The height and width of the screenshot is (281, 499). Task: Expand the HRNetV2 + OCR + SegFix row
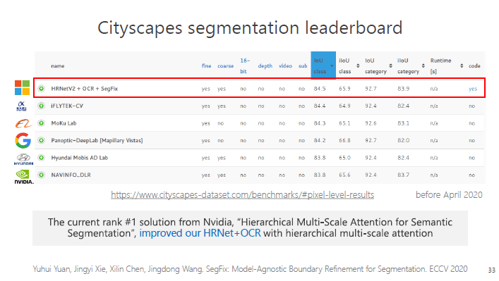tap(42, 88)
